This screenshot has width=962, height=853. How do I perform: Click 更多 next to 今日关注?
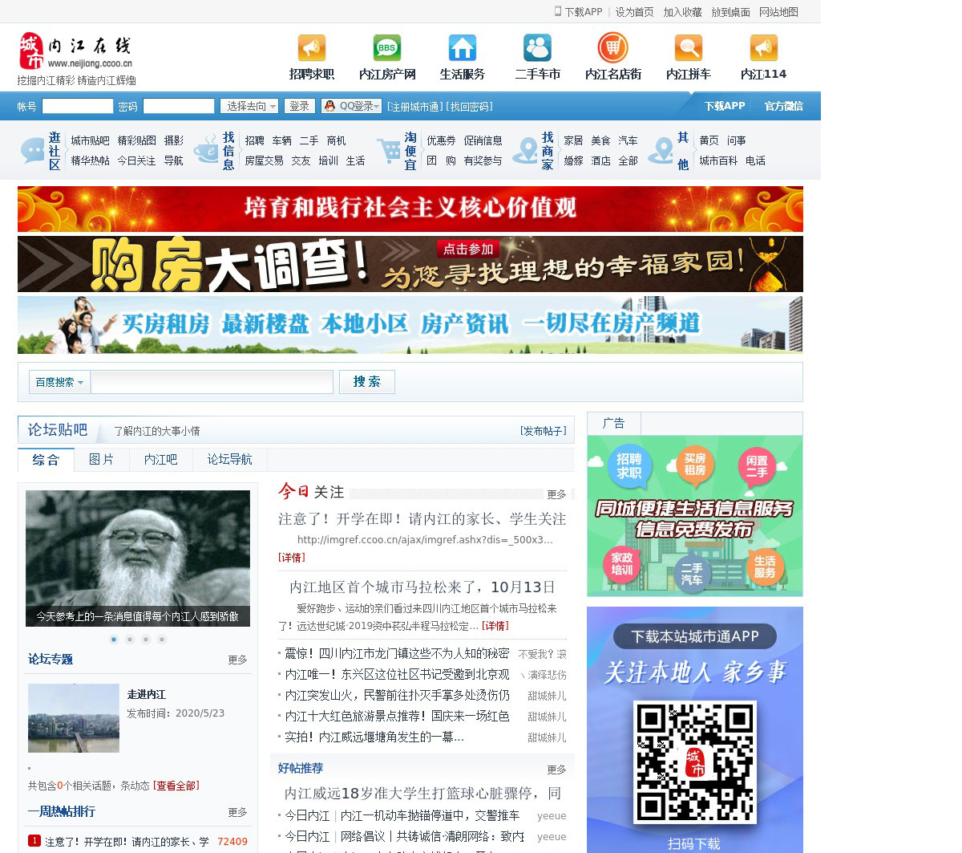click(x=556, y=494)
